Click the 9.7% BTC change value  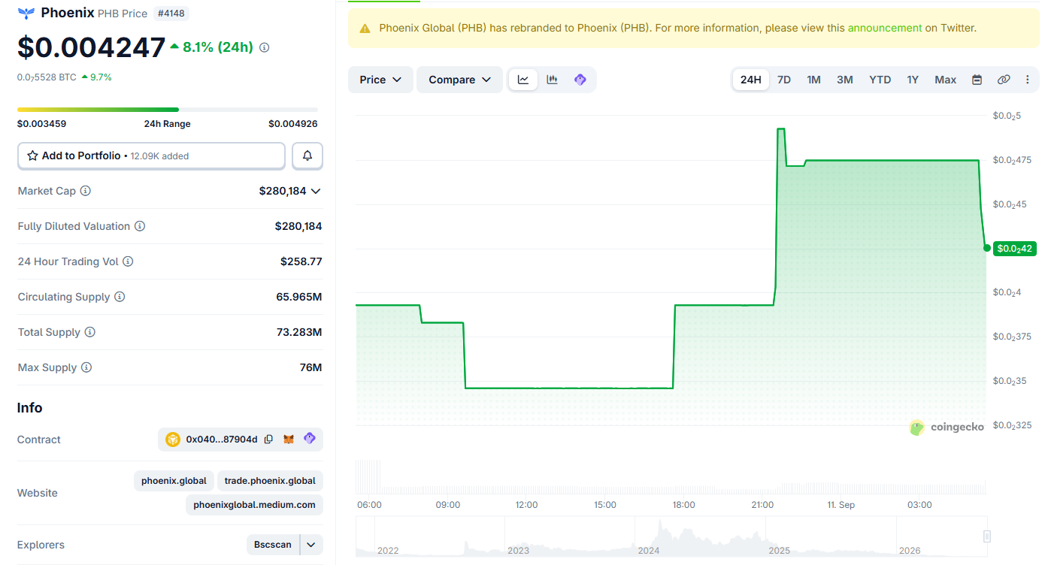101,77
